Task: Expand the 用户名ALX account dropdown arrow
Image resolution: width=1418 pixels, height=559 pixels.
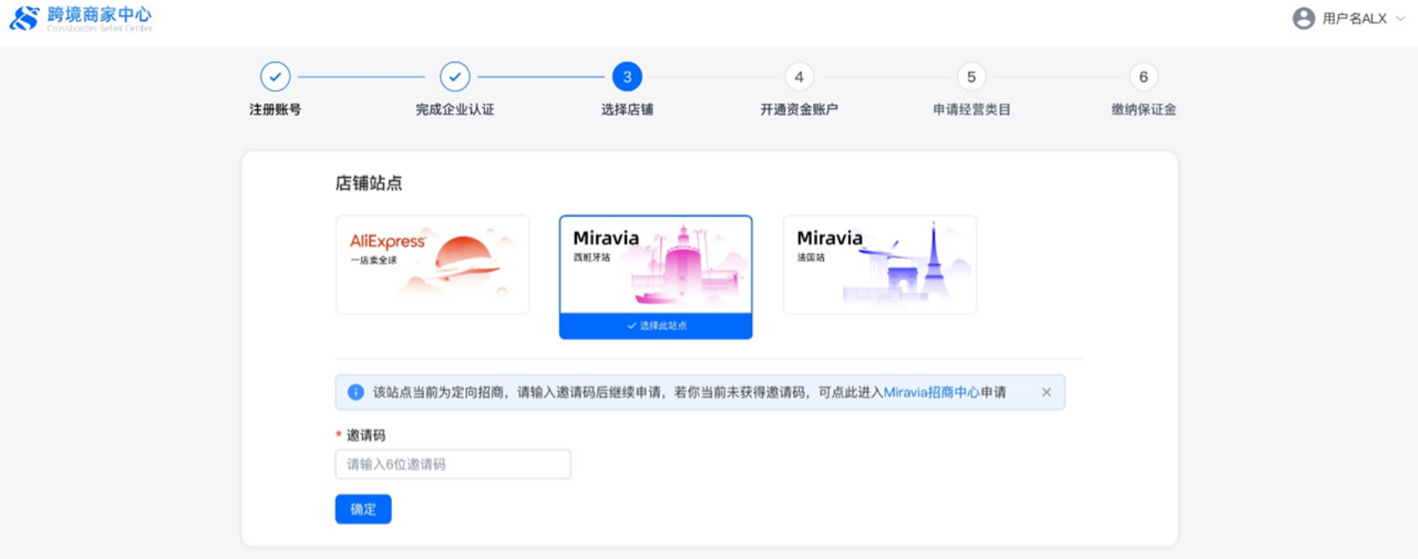Action: [1400, 18]
